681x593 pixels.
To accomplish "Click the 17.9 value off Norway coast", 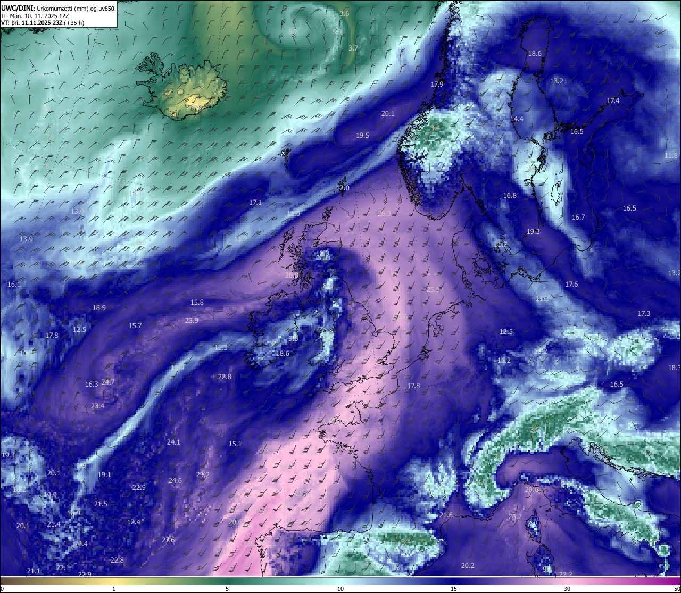I will pos(437,84).
